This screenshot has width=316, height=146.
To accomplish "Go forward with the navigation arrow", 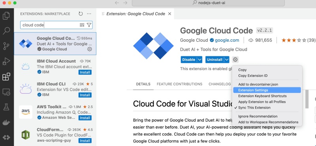I will (125, 3).
